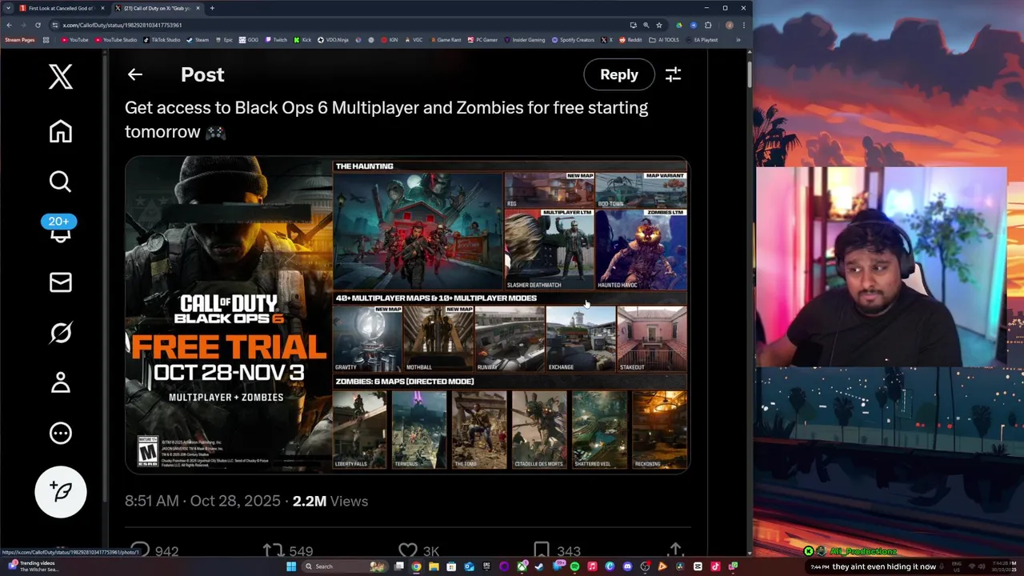
Task: Compose a new post with feather button
Action: (61, 492)
